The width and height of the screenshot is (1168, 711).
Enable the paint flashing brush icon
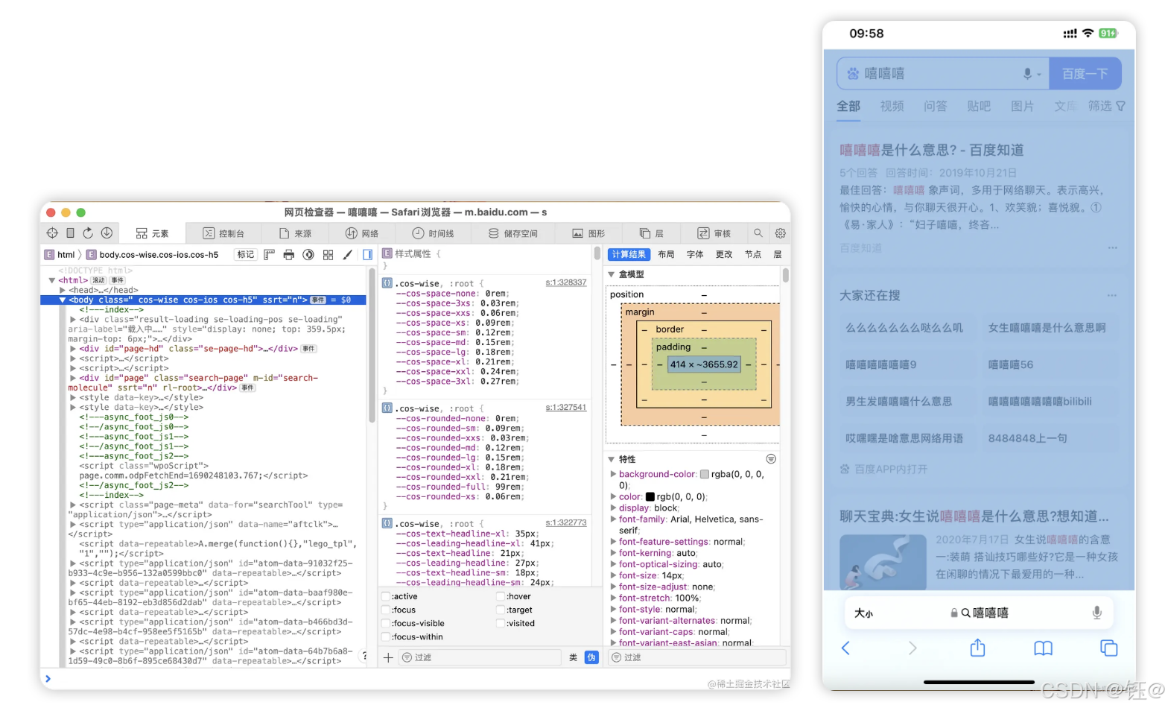(x=347, y=255)
